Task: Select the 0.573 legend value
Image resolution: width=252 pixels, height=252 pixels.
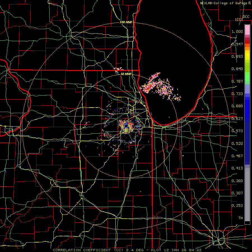Action: point(237,131)
